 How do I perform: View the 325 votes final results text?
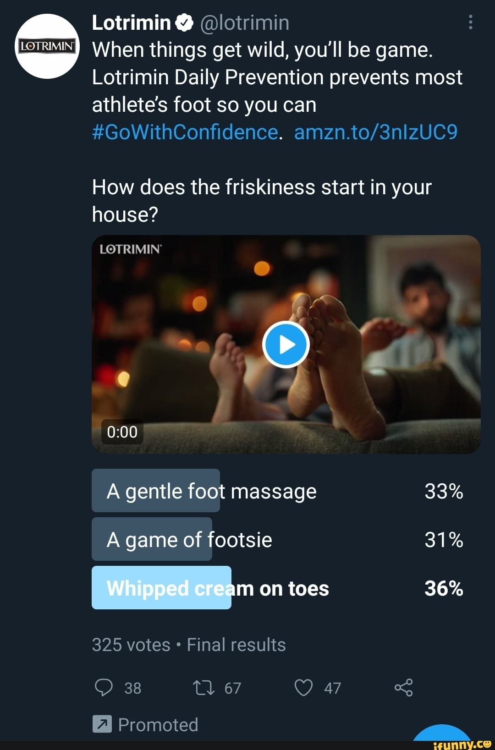click(x=190, y=645)
